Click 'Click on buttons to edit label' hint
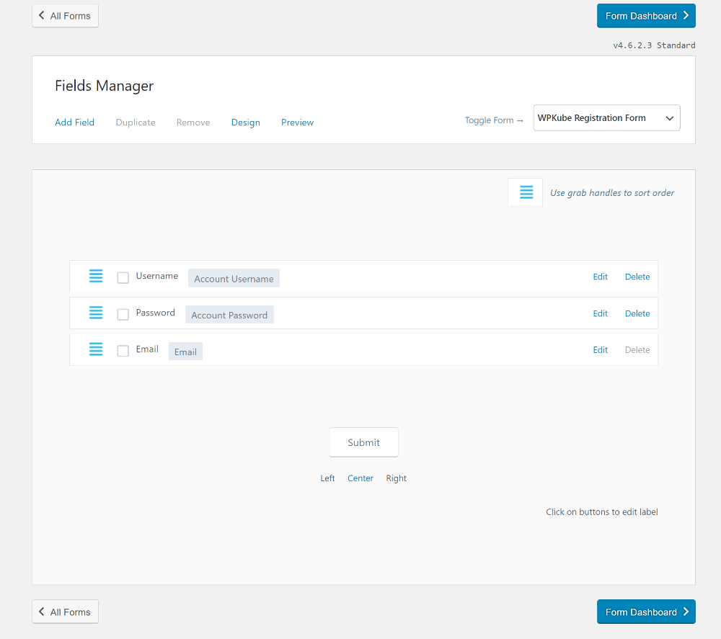The image size is (721, 639). [602, 511]
